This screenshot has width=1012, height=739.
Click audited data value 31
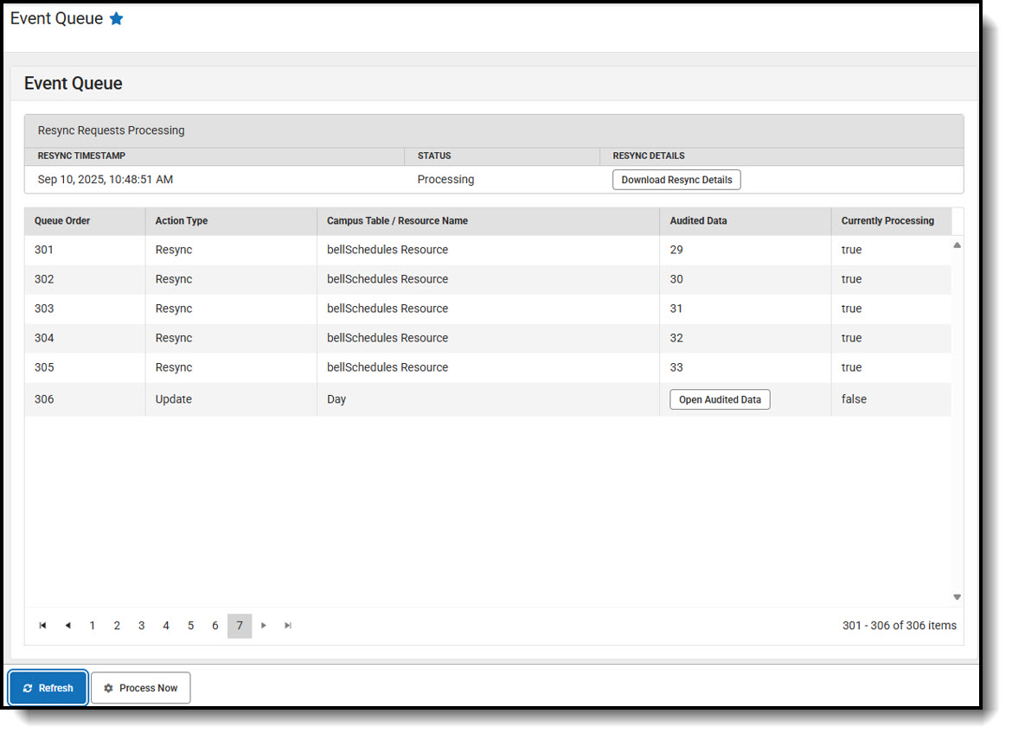click(676, 309)
